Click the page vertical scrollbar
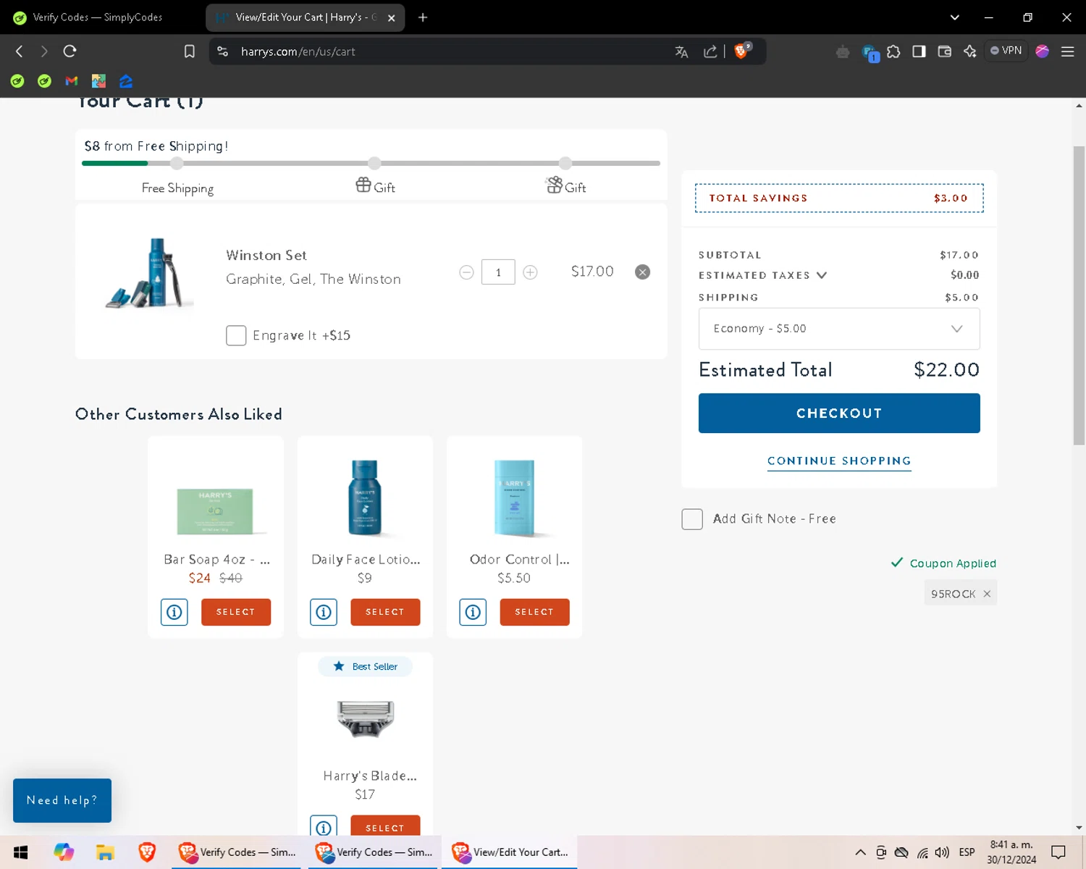Image resolution: width=1086 pixels, height=869 pixels. pos(1079,296)
